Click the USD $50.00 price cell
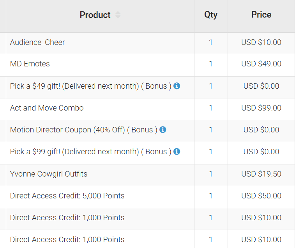The height and width of the screenshot is (248, 295). pos(261,196)
